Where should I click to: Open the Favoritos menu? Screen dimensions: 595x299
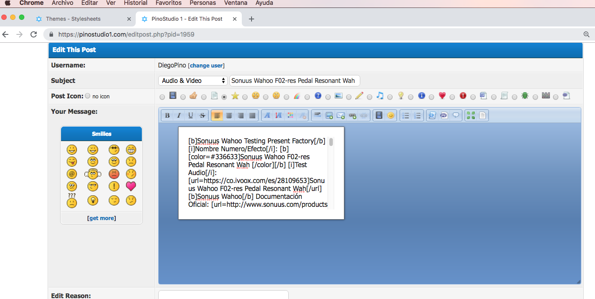click(168, 3)
